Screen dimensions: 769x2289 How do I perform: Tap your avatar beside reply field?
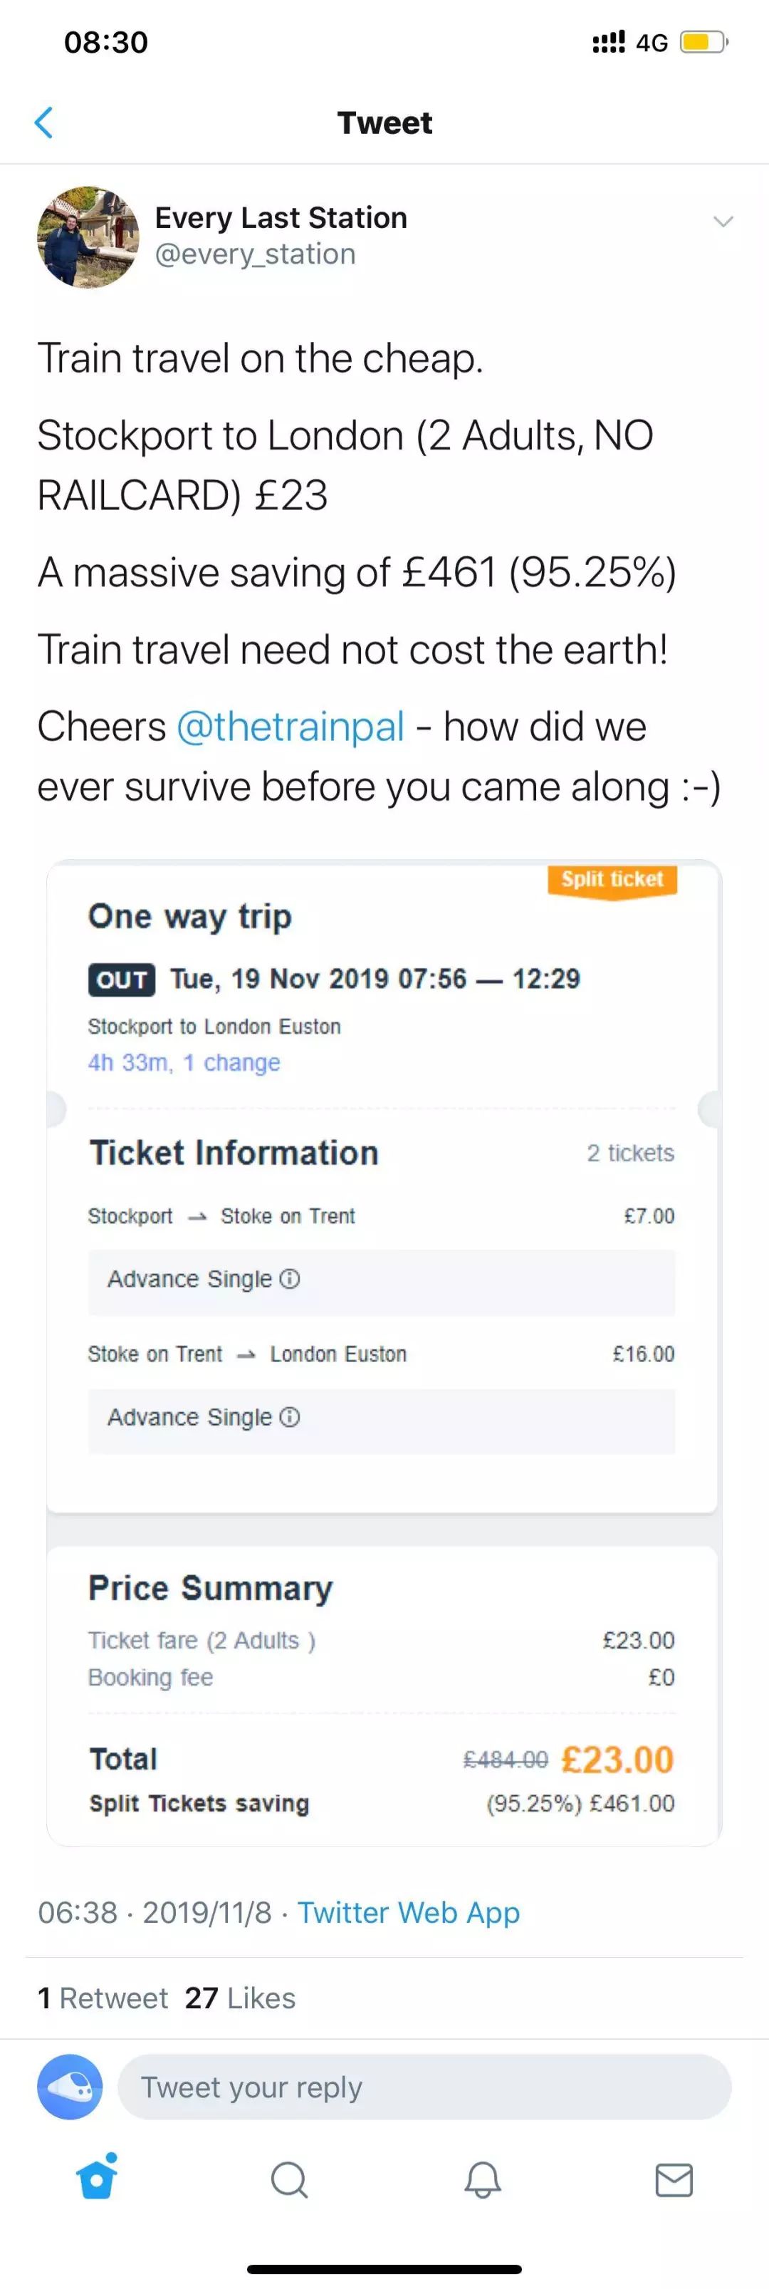pyautogui.click(x=70, y=2085)
